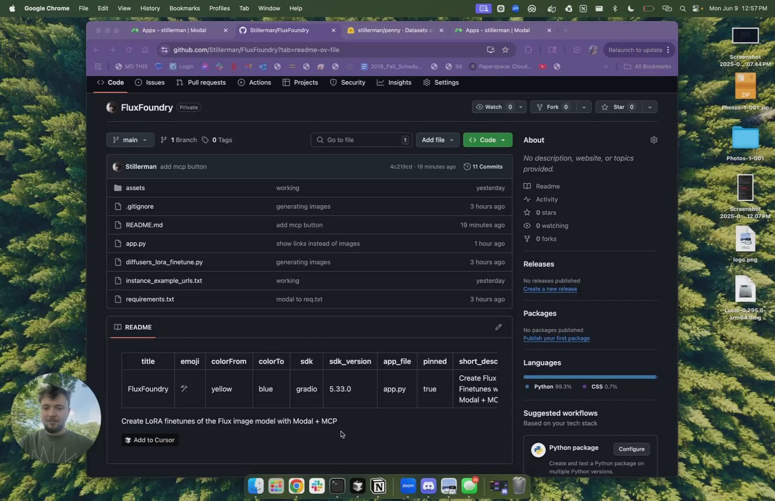This screenshot has width=775, height=501.
Task: Edit the README with the pencil icon
Action: [x=498, y=327]
